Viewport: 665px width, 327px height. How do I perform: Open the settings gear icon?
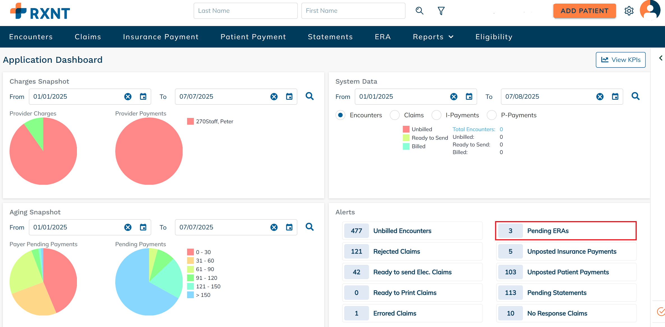click(x=629, y=11)
